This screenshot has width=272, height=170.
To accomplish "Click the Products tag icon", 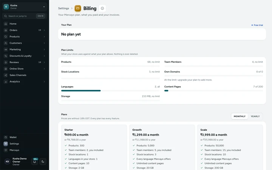I will (6, 37).
